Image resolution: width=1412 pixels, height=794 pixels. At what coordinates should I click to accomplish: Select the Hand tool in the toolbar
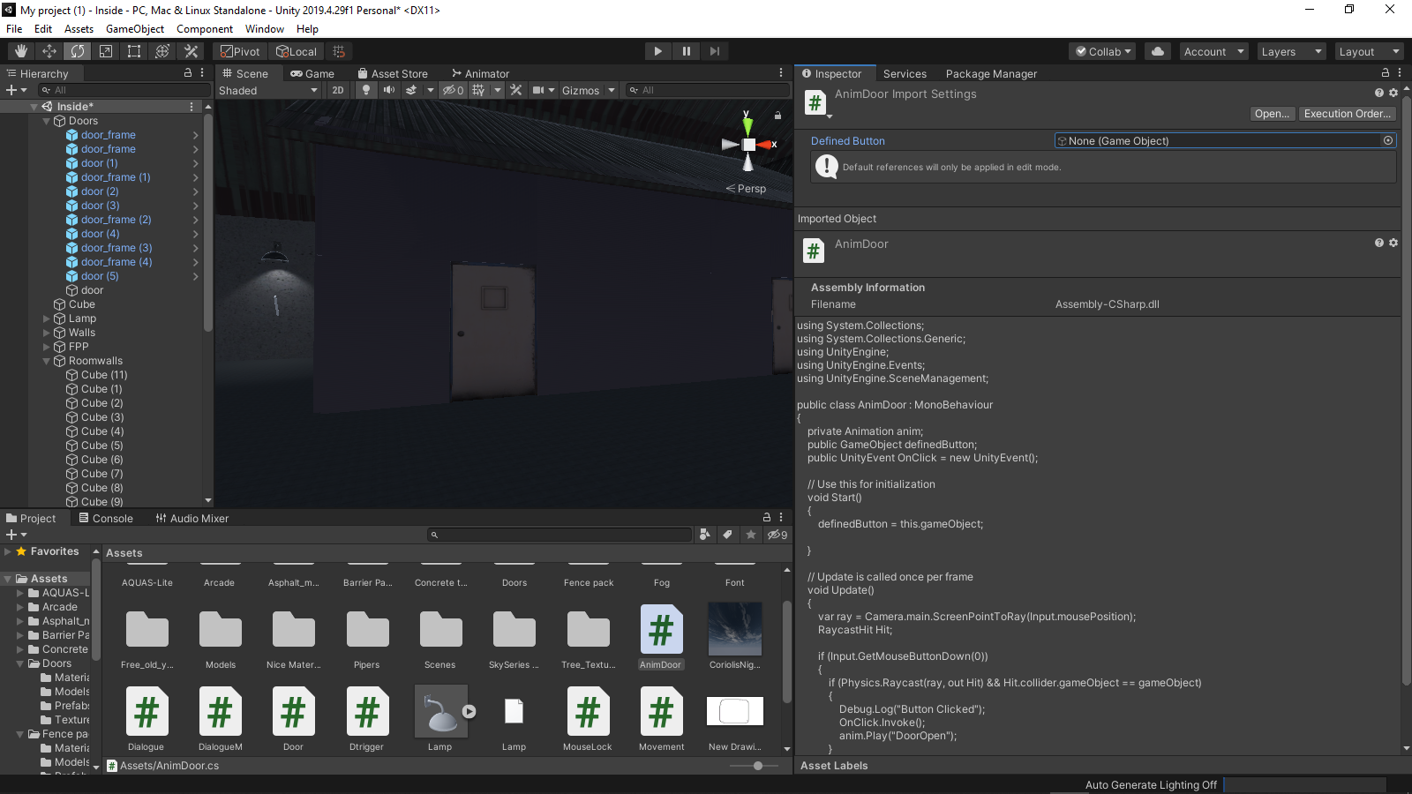coord(21,51)
